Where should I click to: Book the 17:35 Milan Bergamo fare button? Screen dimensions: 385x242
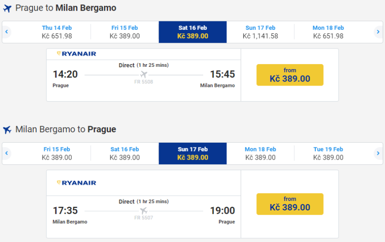pyautogui.click(x=290, y=204)
